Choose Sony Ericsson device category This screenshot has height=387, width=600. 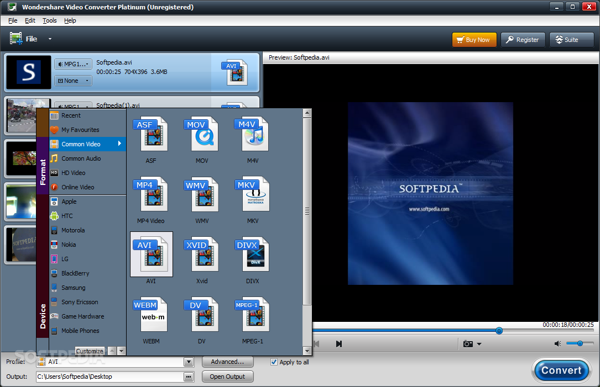point(87,302)
